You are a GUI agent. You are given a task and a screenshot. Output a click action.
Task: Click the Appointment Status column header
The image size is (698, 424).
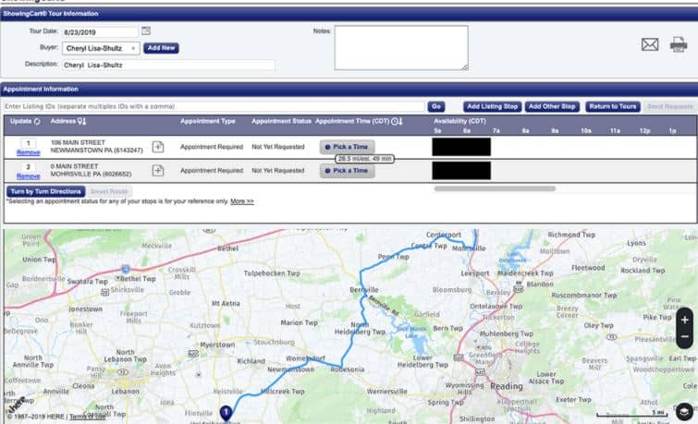[281, 121]
